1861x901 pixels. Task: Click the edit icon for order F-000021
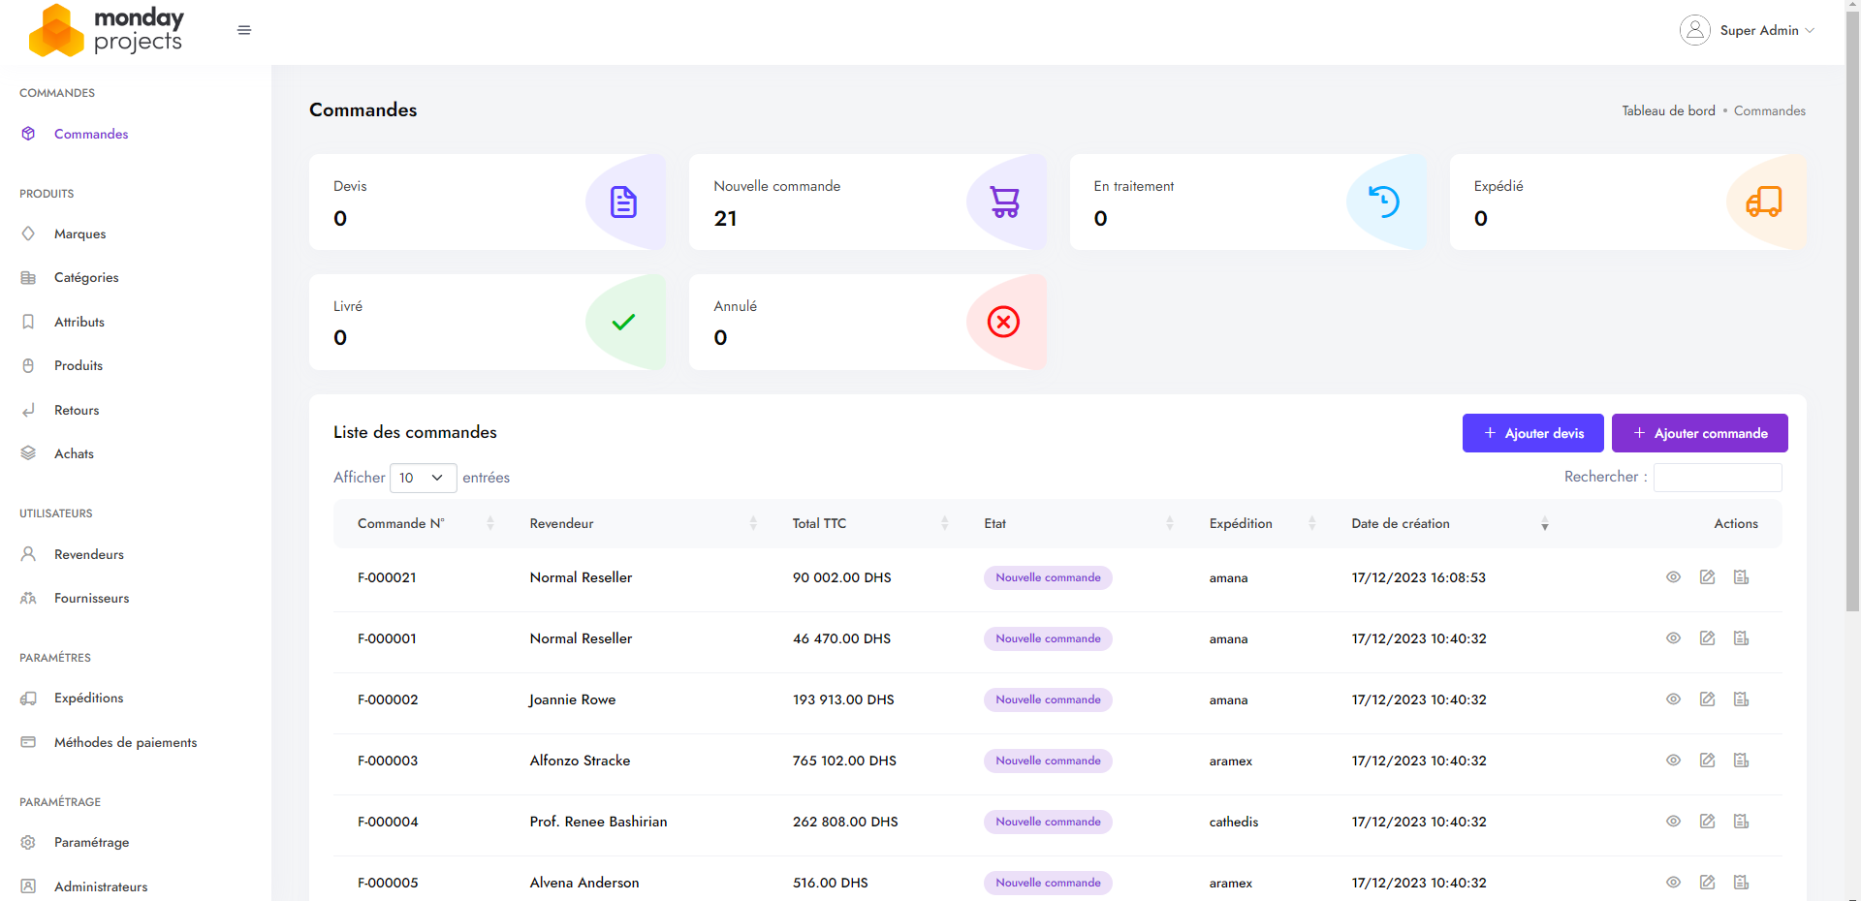(1707, 577)
